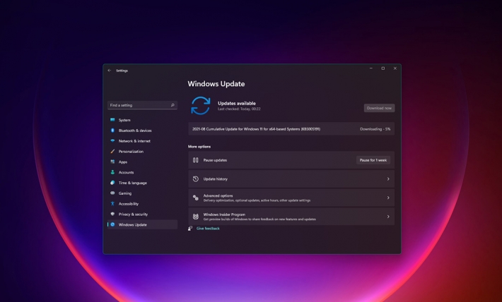Screen dimensions: 502x302
Task: Click the Update history label
Action: pyautogui.click(x=216, y=179)
